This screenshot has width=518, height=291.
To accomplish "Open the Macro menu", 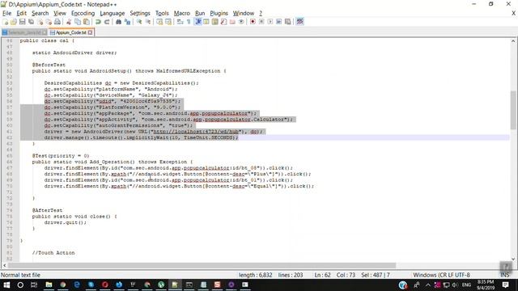I will [x=181, y=13].
